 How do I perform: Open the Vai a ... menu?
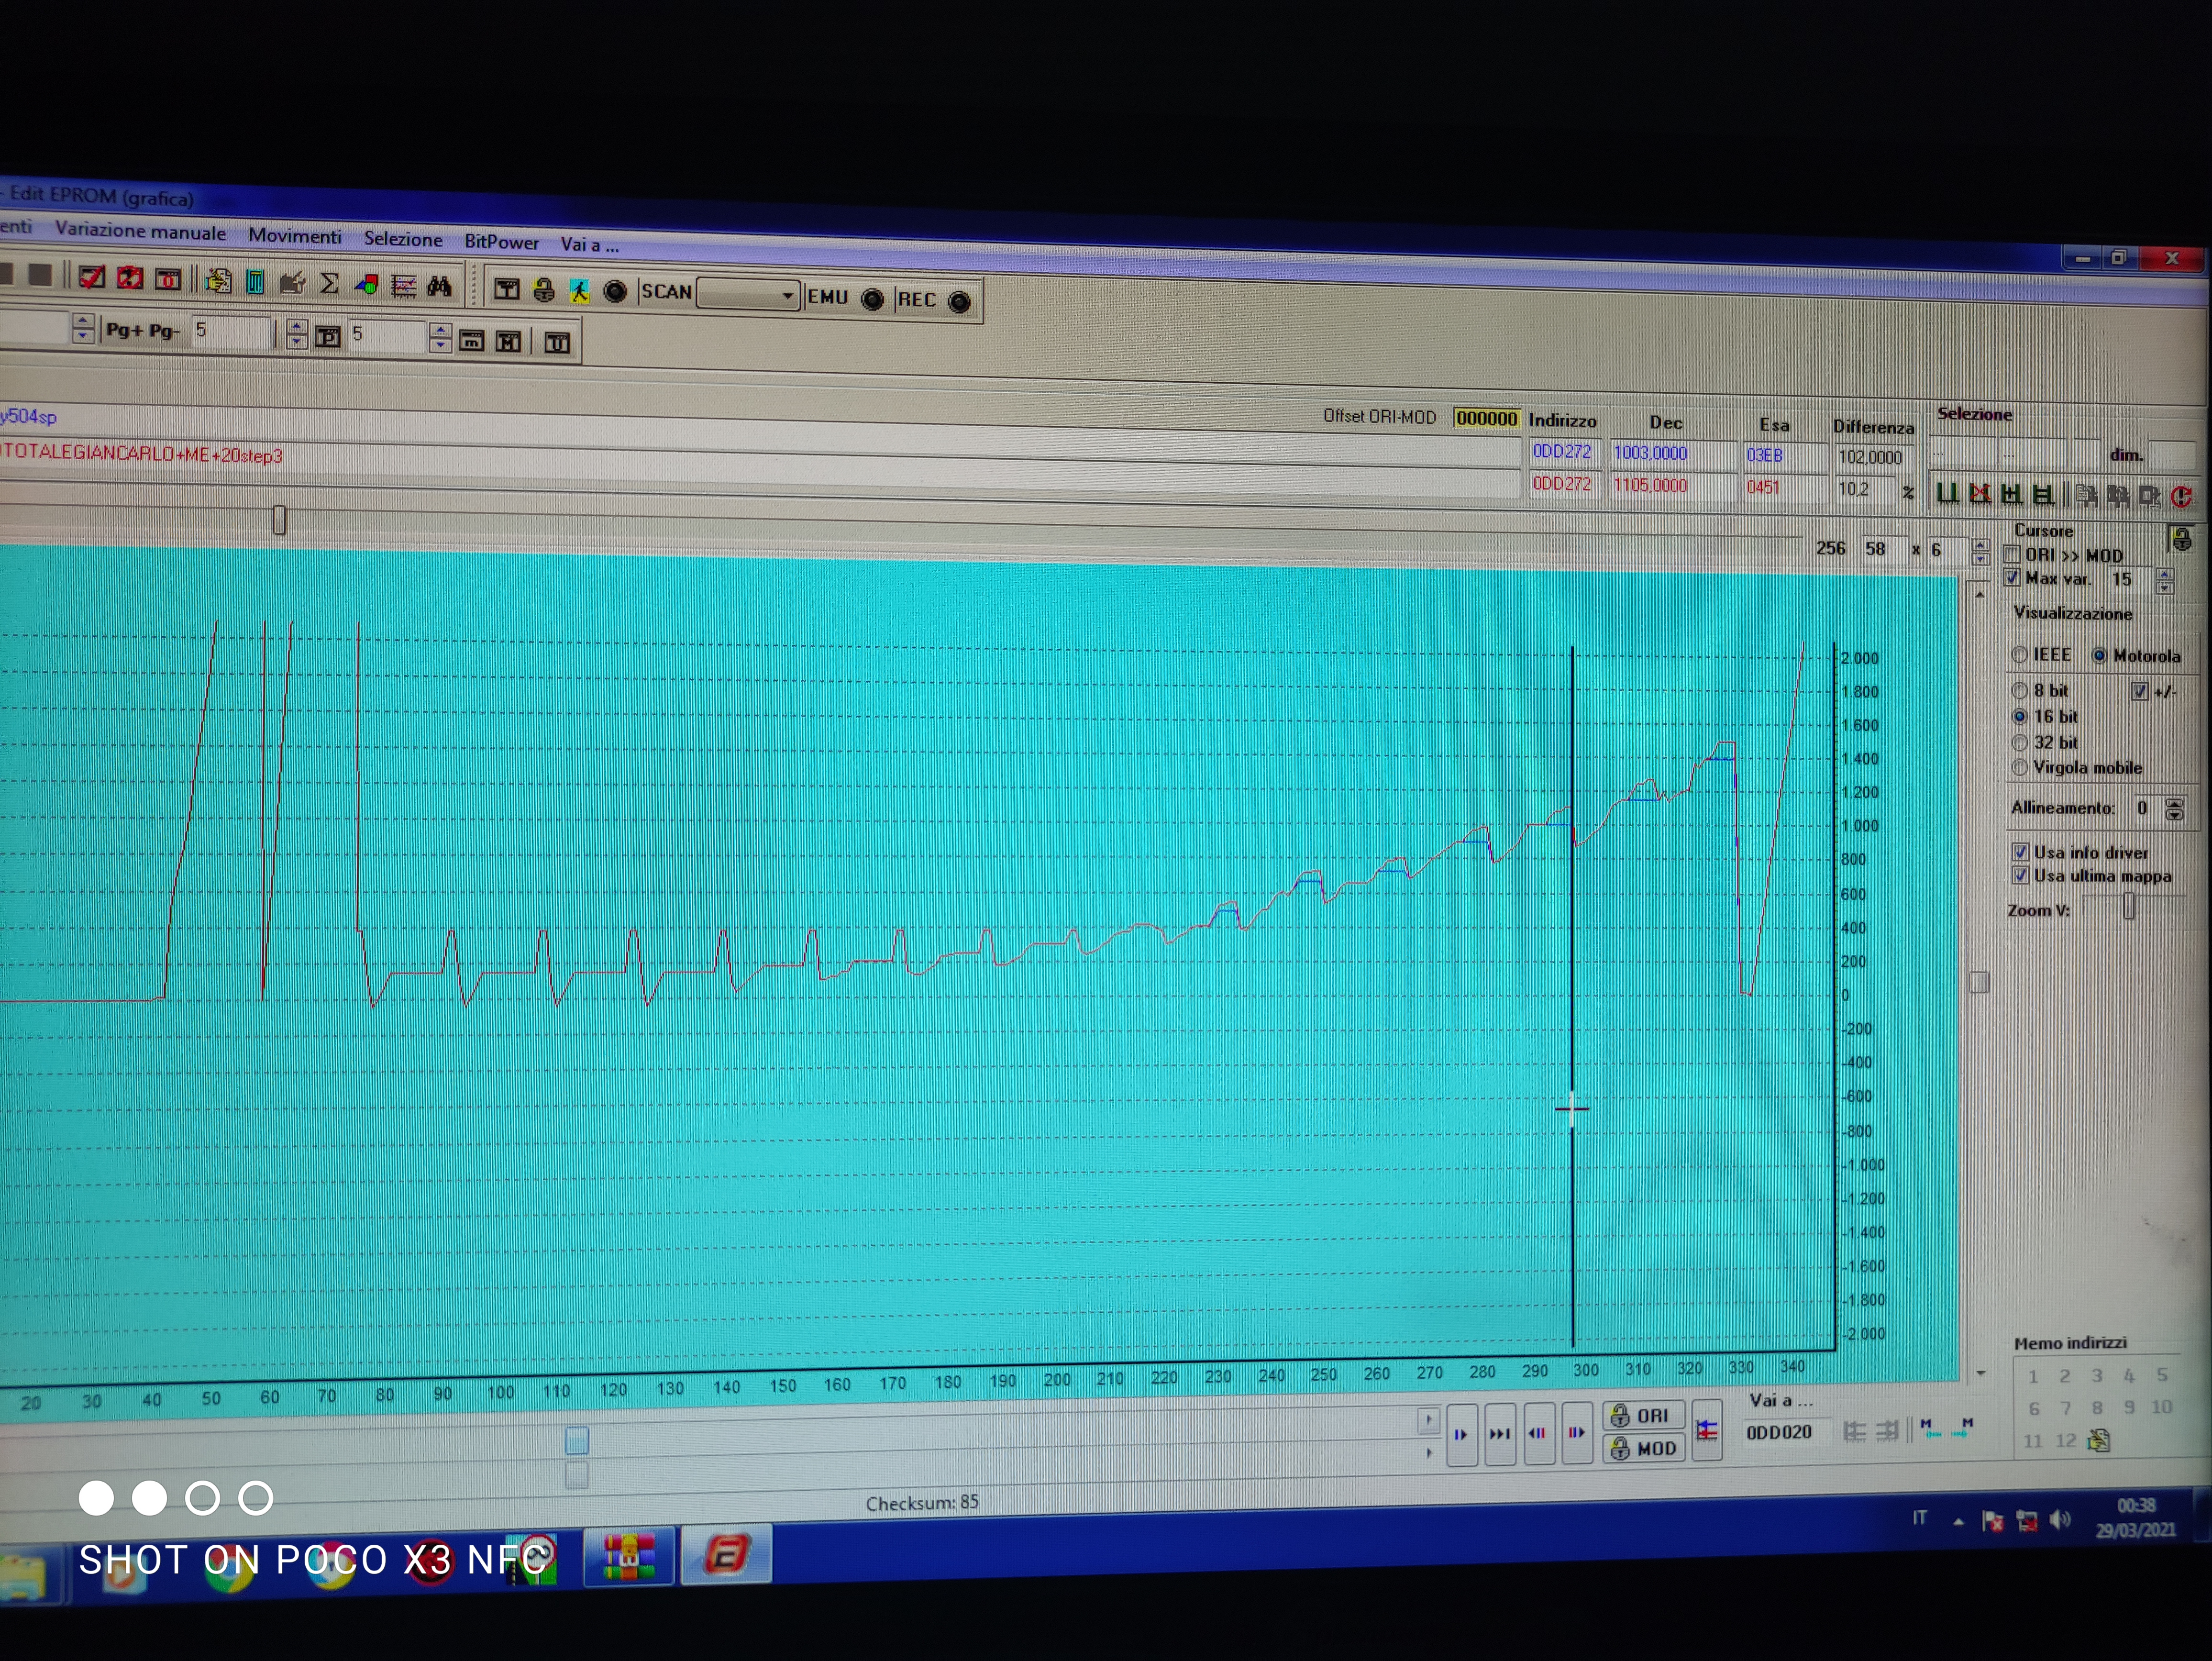coord(589,245)
